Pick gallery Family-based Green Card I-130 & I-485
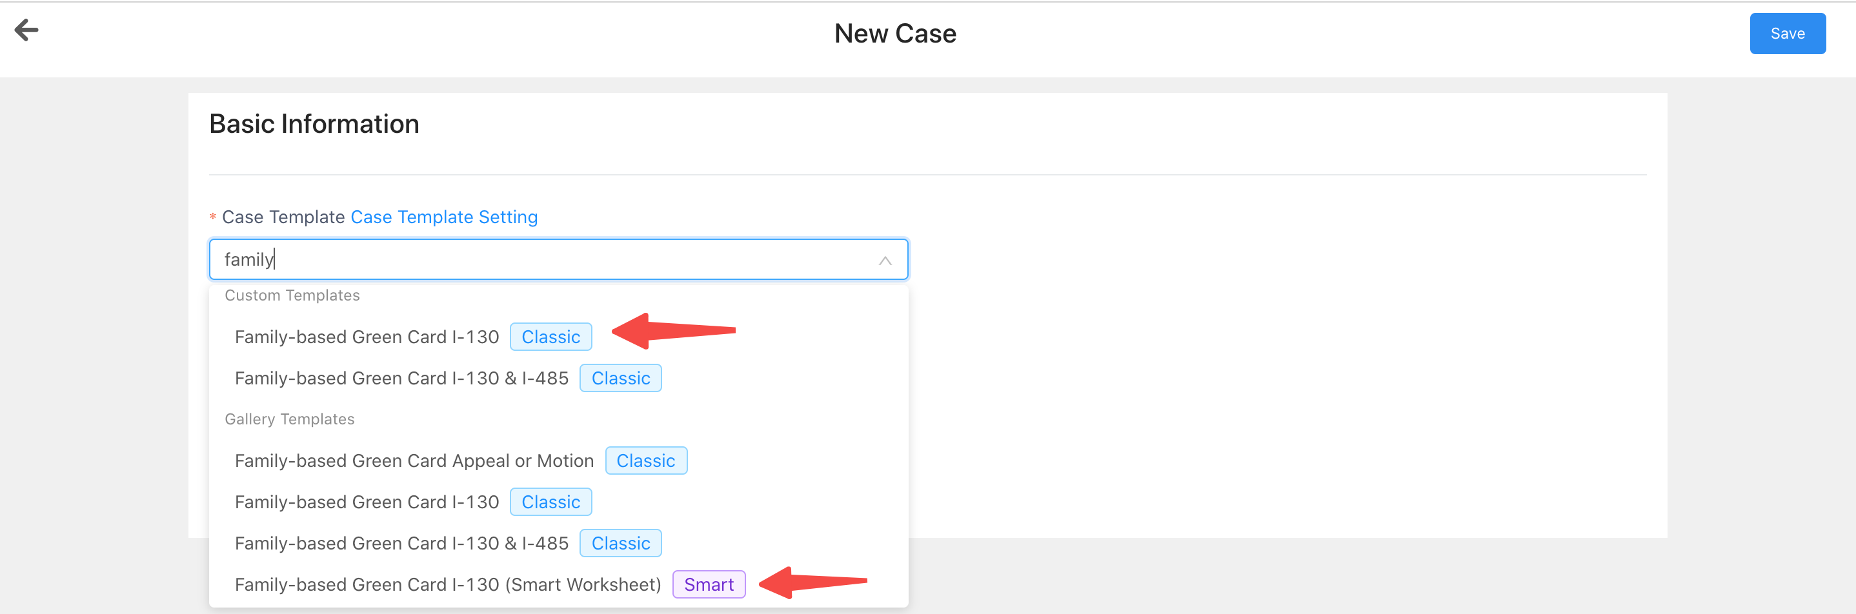1856x614 pixels. point(558,544)
